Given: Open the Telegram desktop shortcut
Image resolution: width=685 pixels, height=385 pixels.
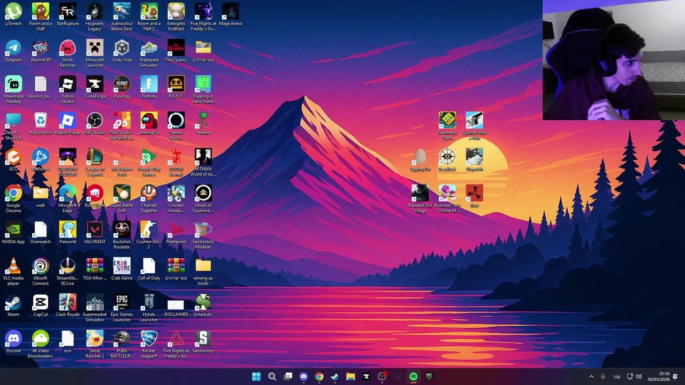Looking at the screenshot, I should pos(13,51).
